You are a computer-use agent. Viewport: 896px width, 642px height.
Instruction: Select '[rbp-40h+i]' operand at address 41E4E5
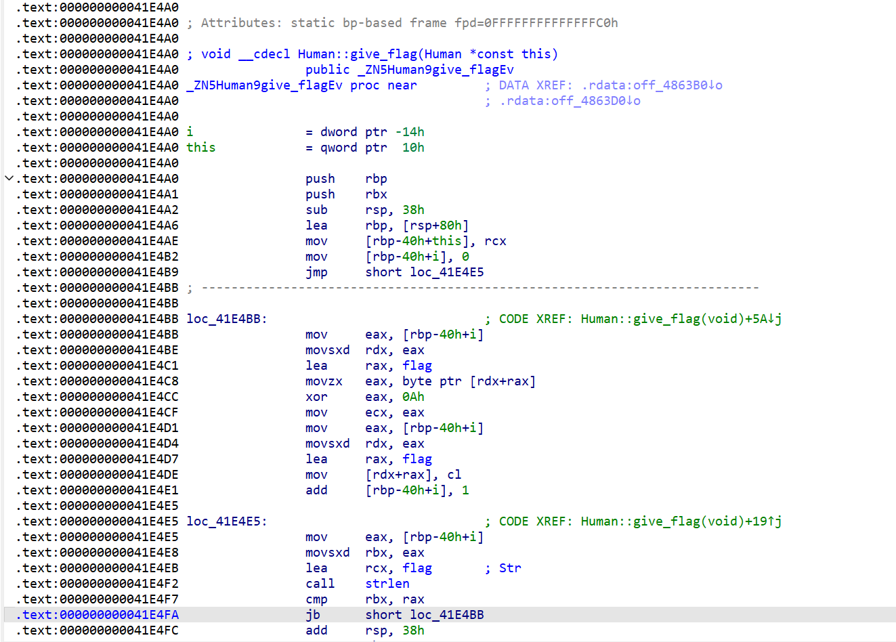pyautogui.click(x=444, y=537)
